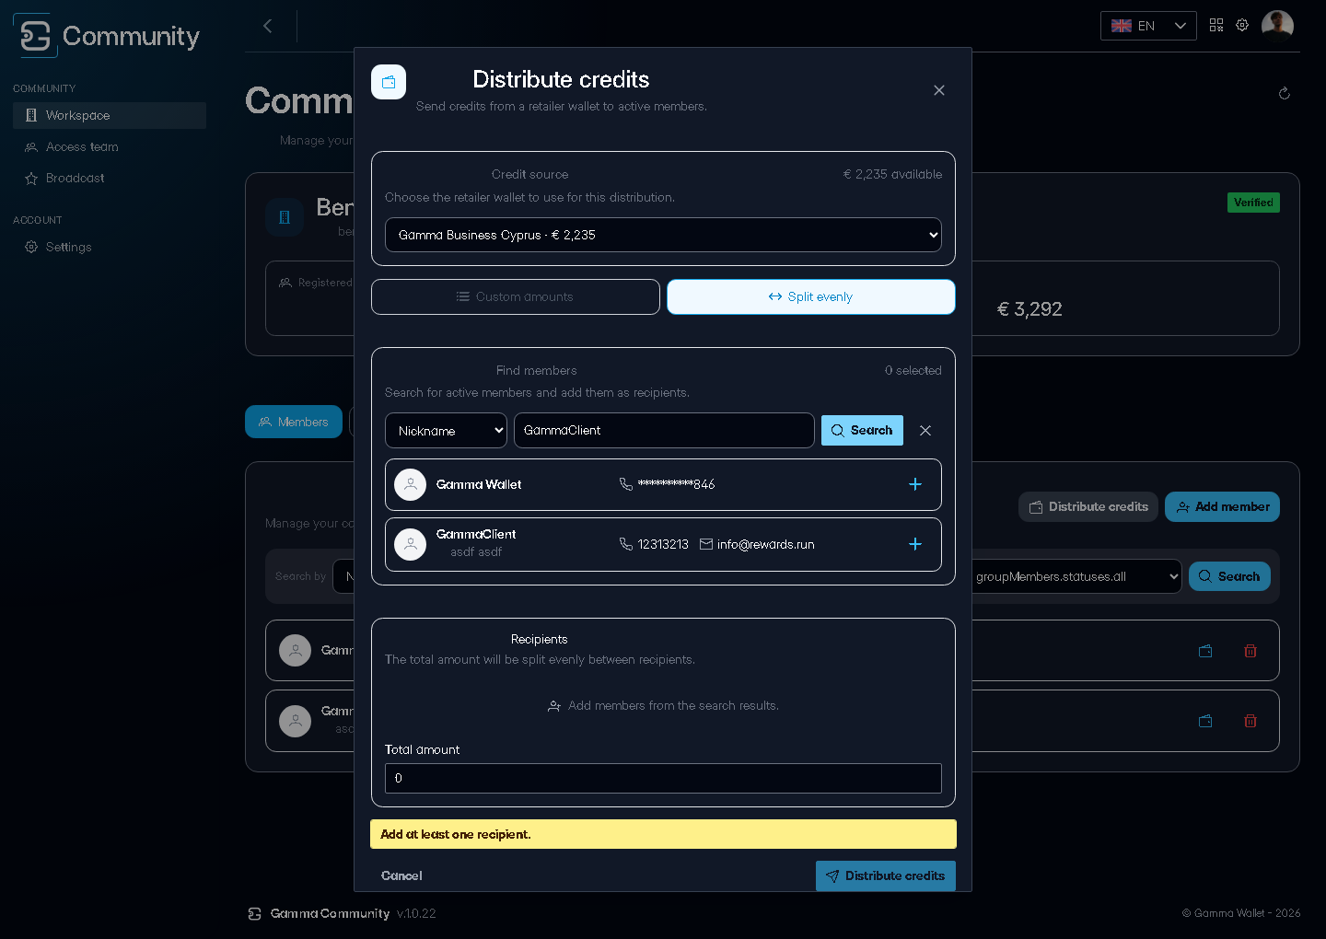Click the background Distribute credits button
The image size is (1326, 939).
pyautogui.click(x=1088, y=507)
